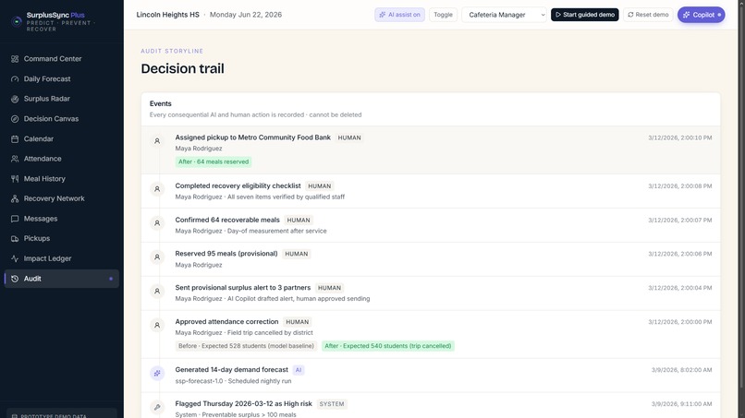Viewport: 745px width, 418px height.
Task: Click the Command Center grid icon
Action: coord(15,59)
